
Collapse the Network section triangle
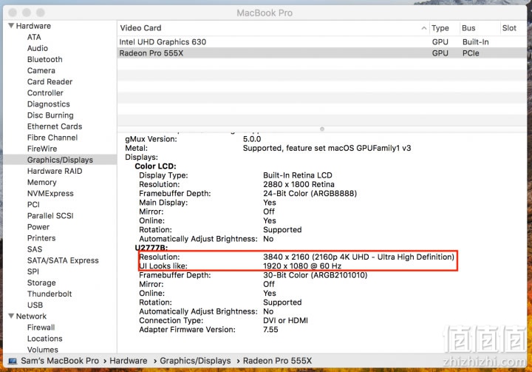point(11,316)
